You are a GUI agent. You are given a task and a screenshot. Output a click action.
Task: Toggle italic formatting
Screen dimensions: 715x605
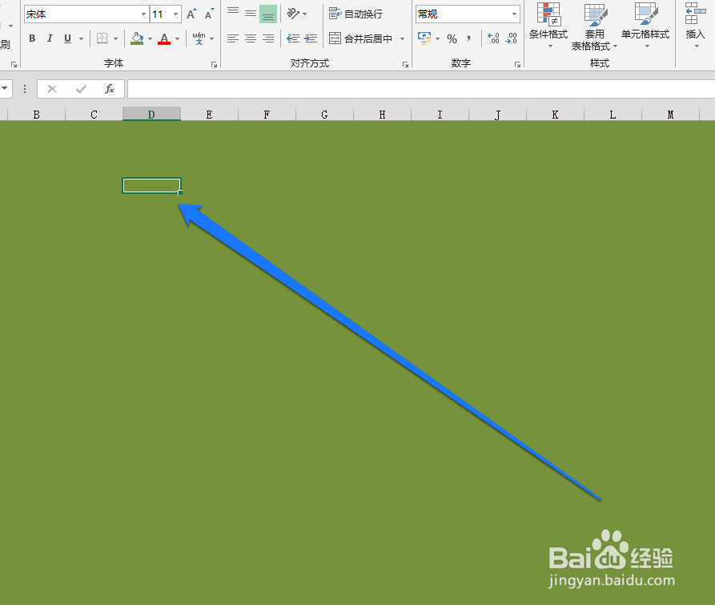[50, 38]
